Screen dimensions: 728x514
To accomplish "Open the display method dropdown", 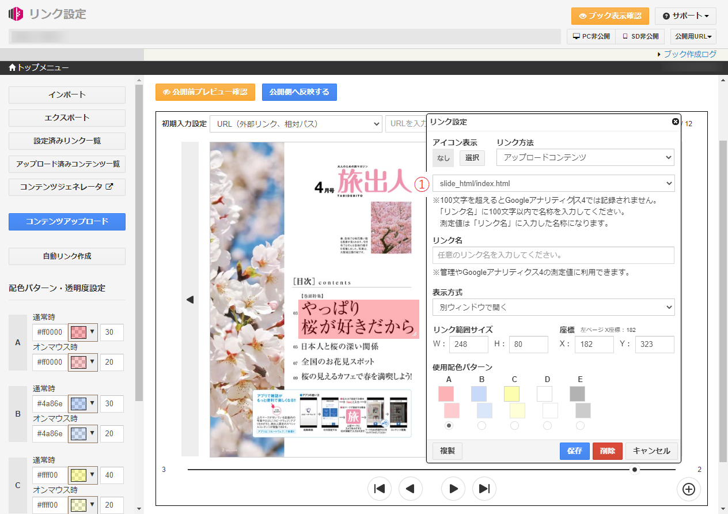I will point(553,307).
